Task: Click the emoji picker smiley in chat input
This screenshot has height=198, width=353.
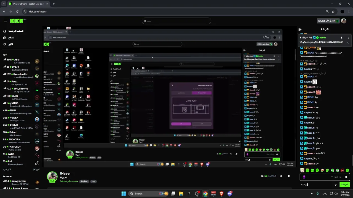Action: click(346, 177)
